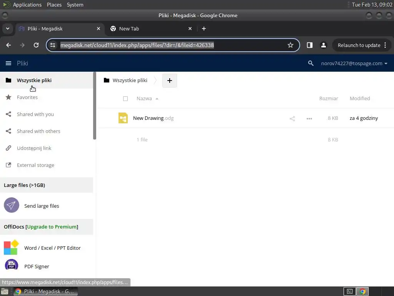Open three-dots menu for New Drawing.odg

[309, 118]
